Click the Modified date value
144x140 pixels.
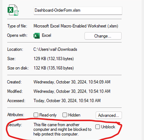(x=72, y=91)
